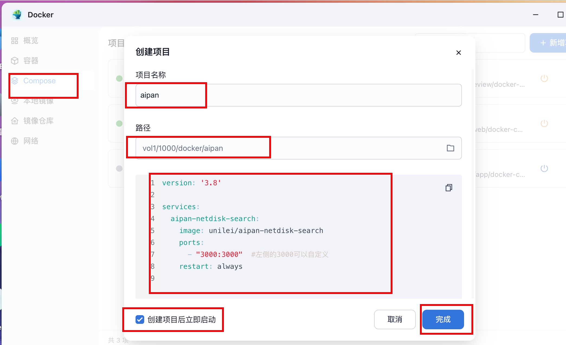566x345 pixels.
Task: Close the 创建项目 dialog
Action: click(459, 53)
